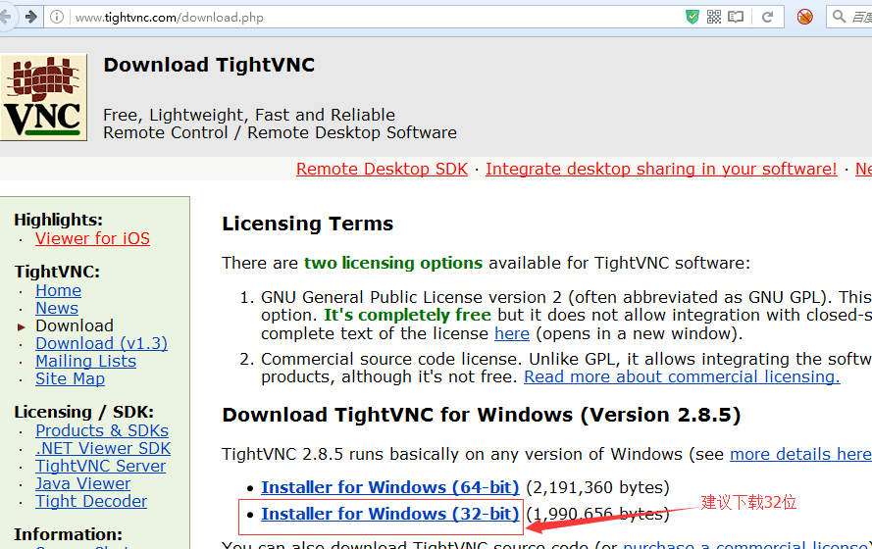
Task: Open the Java Viewer link
Action: click(x=82, y=484)
